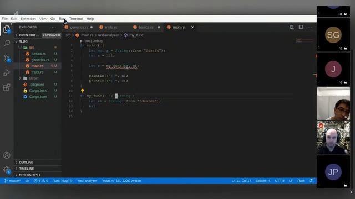Expand the Outline section
The image size is (355, 199).
pyautogui.click(x=38, y=163)
